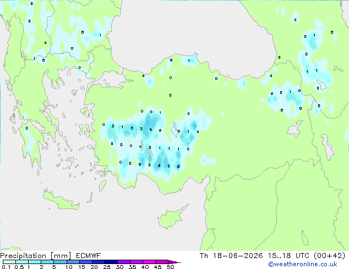Click legend value '0.5'
Image resolution: width=349 pixels, height=269 pixels.
coord(19,267)
